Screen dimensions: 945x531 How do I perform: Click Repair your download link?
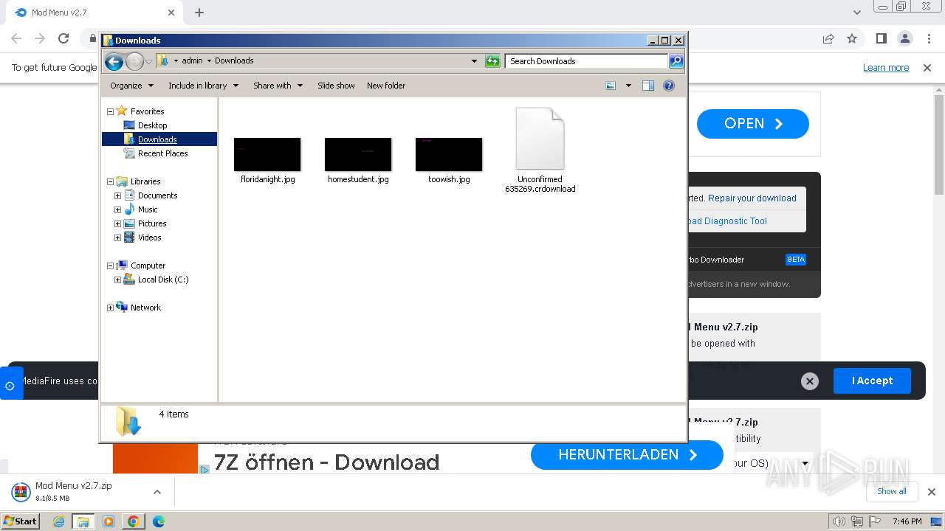[x=752, y=198]
